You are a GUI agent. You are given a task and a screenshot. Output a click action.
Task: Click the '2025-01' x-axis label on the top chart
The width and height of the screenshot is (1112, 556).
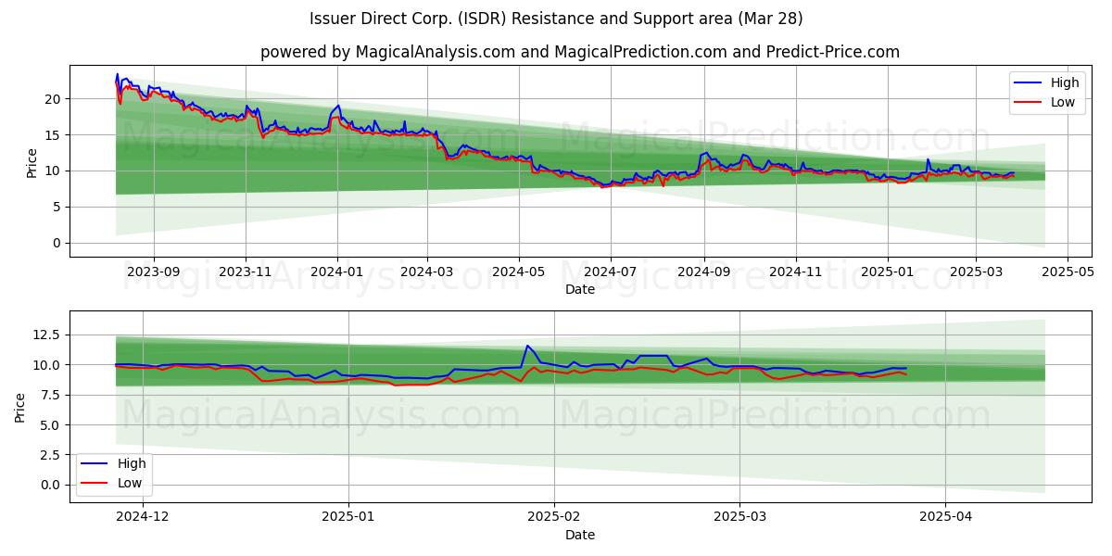coord(888,273)
